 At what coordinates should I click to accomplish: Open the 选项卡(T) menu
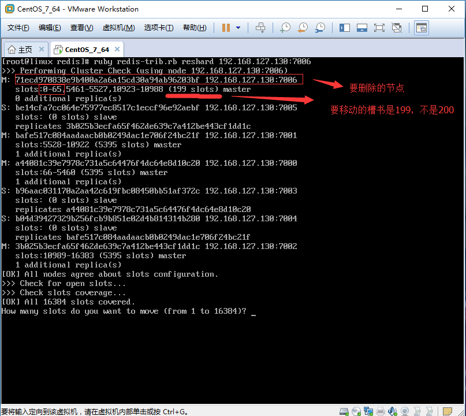[x=159, y=28]
